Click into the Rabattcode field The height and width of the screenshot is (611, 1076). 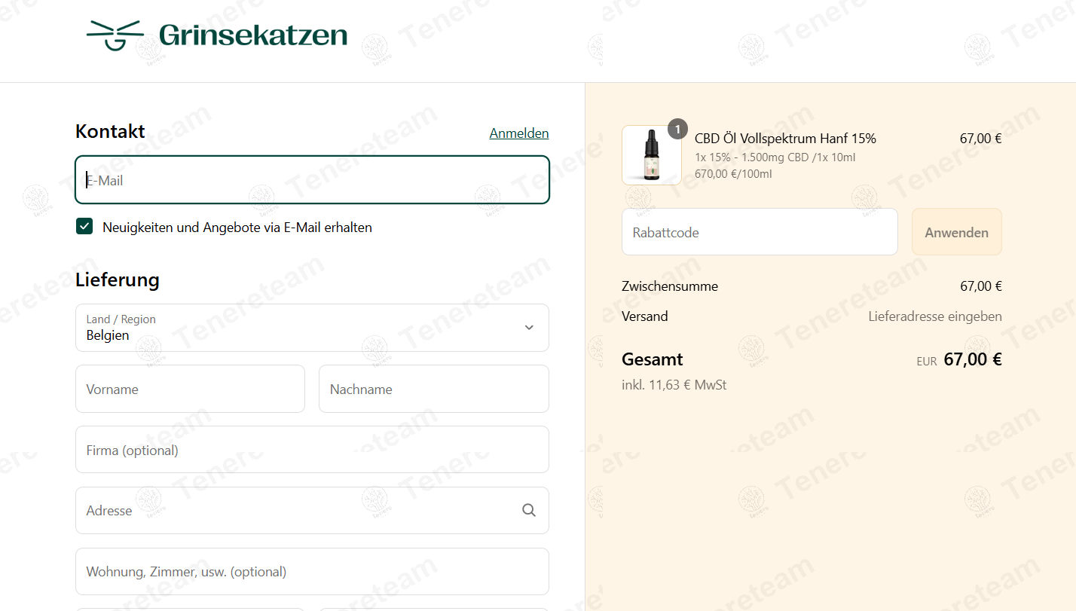coord(760,232)
